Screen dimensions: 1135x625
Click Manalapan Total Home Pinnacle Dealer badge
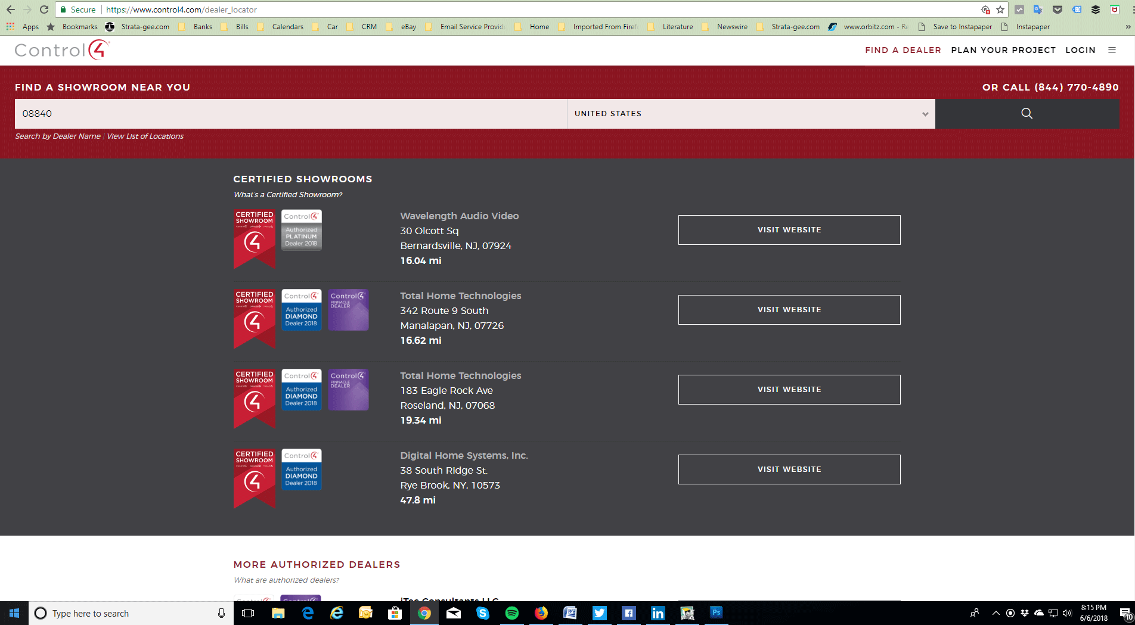pyautogui.click(x=348, y=310)
